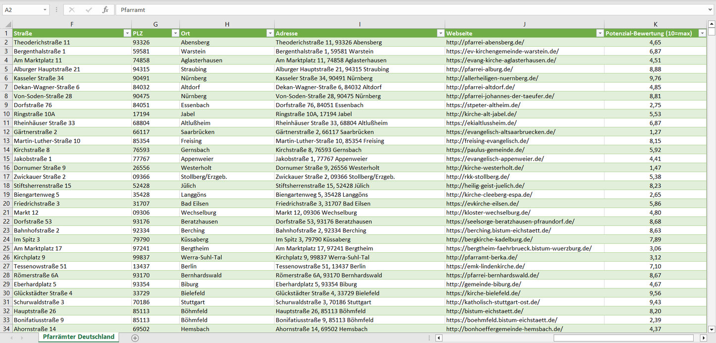Click the Select All corner triangle
Image resolution: width=716 pixels, height=343 pixels.
(x=7, y=24)
